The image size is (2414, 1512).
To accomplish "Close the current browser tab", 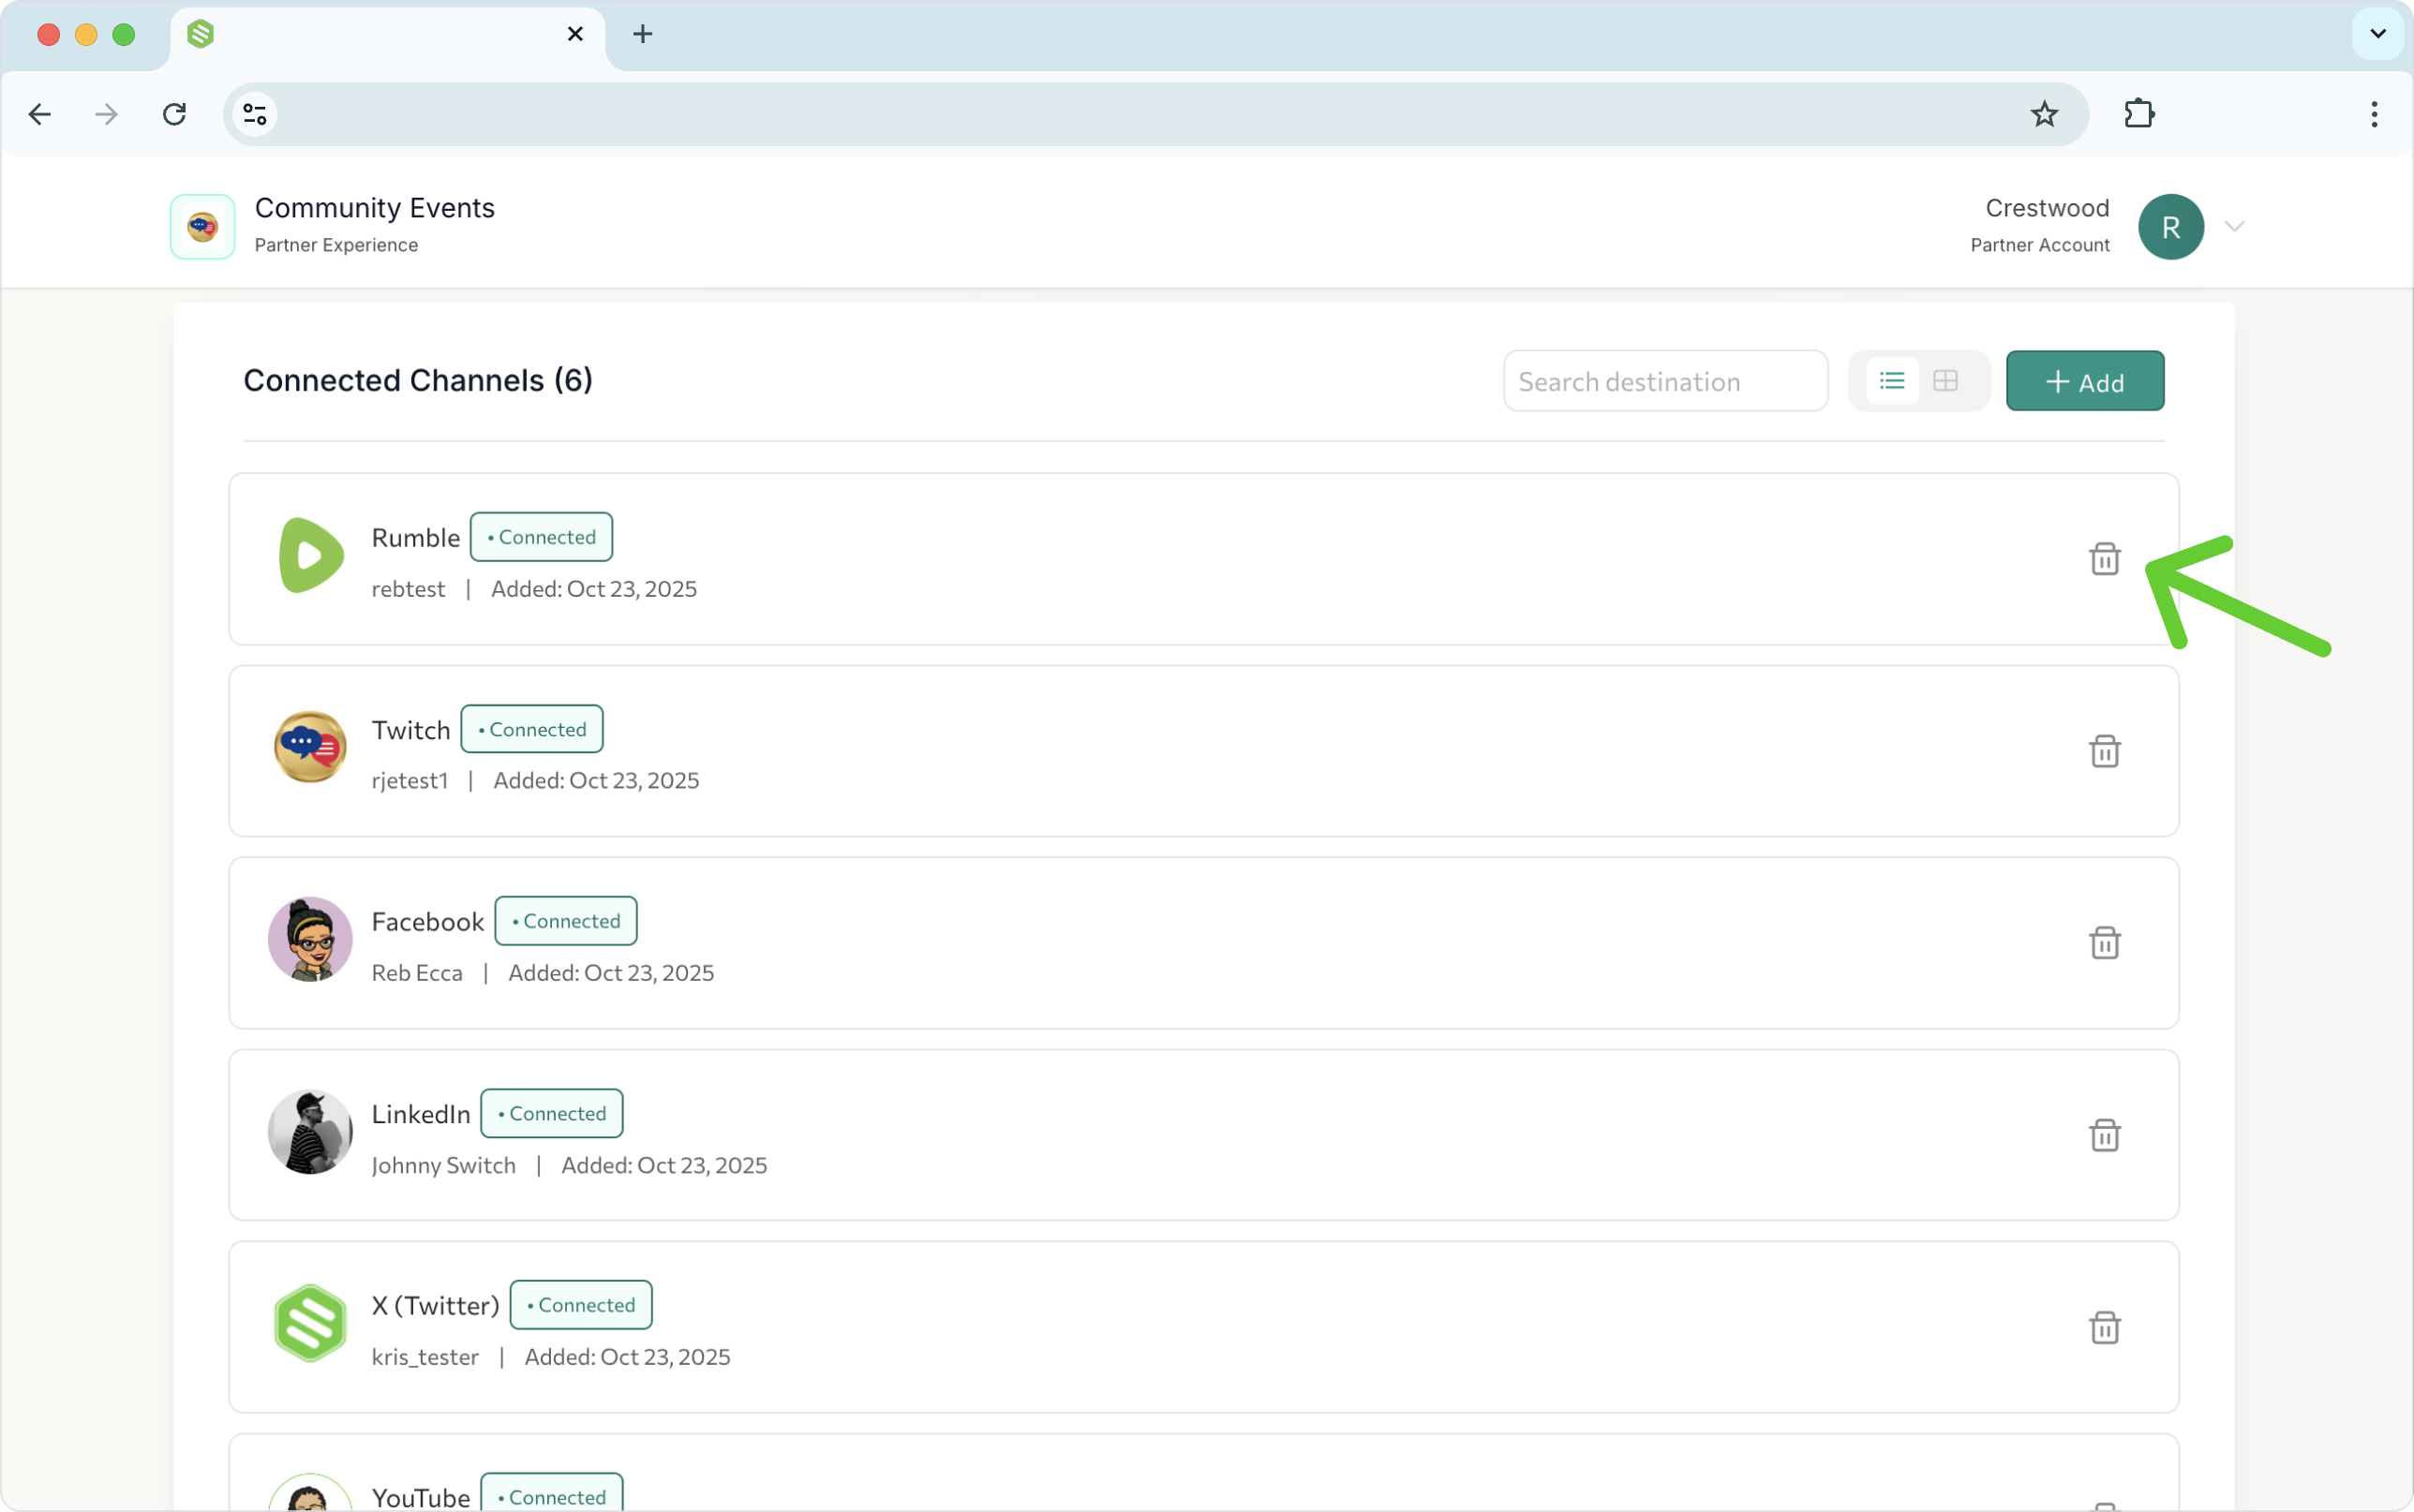I will [x=575, y=34].
